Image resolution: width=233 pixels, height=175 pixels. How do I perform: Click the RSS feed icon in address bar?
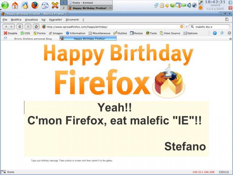point(182,27)
